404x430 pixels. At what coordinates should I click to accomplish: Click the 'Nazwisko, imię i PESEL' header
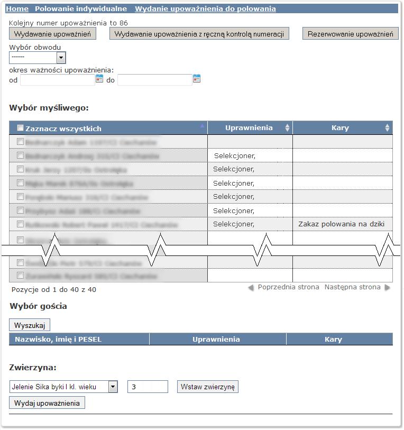(x=79, y=339)
